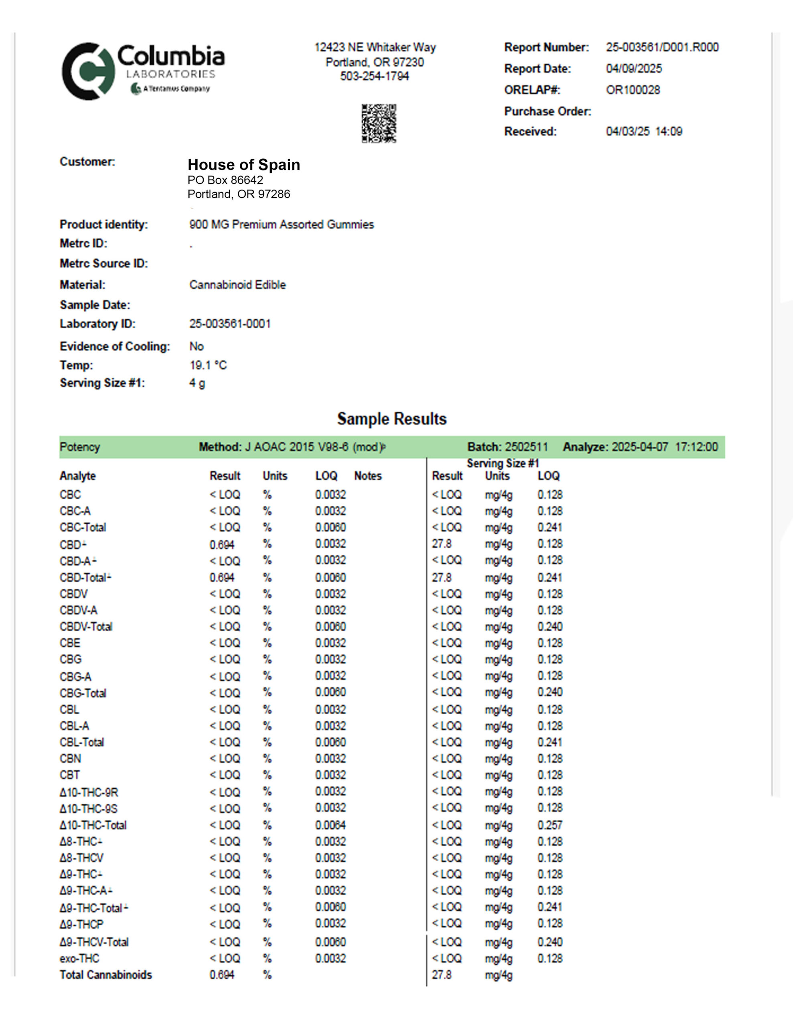Click the Sample Results heading
The width and height of the screenshot is (793, 1026).
pos(392,418)
